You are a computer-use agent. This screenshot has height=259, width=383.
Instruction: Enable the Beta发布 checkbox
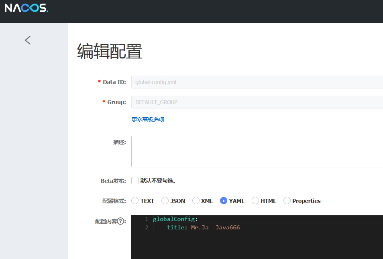[x=135, y=181]
